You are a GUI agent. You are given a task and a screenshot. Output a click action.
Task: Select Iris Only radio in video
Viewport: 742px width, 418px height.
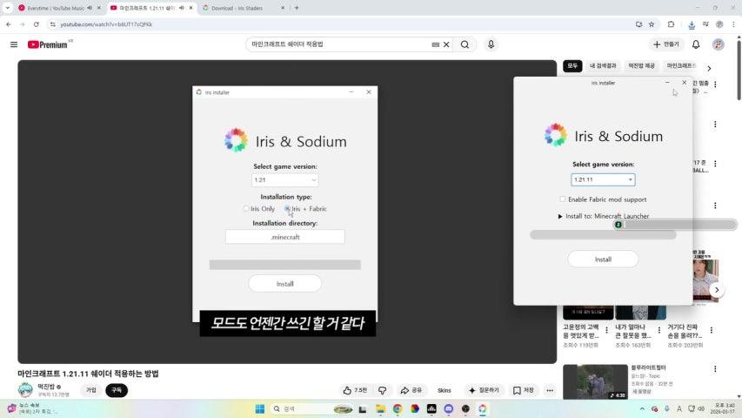click(245, 208)
